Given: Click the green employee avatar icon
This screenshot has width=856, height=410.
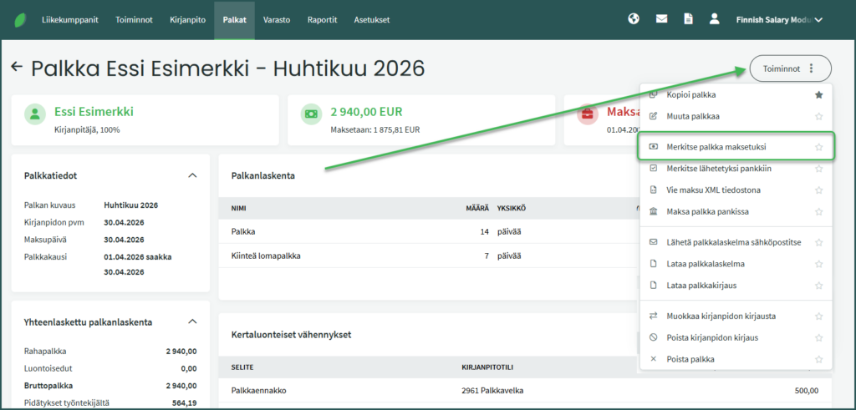Looking at the screenshot, I should click(35, 113).
